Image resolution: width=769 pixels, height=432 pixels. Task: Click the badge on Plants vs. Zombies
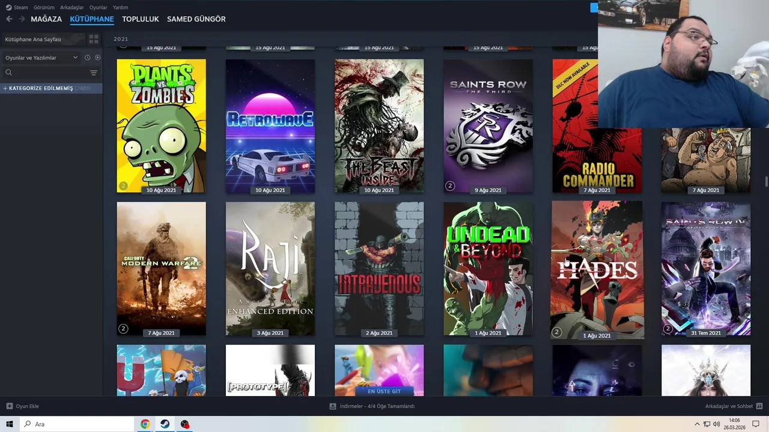tap(123, 186)
